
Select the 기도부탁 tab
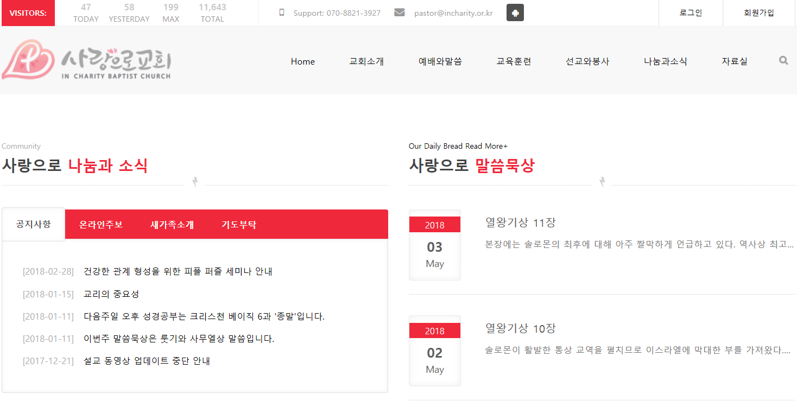(239, 224)
